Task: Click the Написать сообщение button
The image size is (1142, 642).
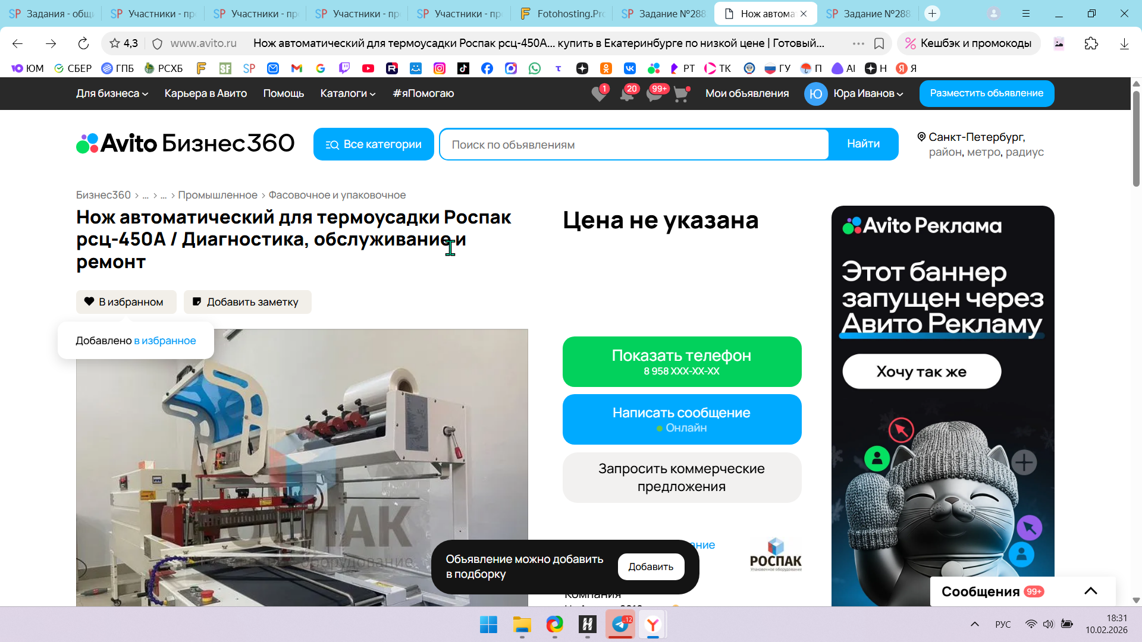Action: (682, 419)
